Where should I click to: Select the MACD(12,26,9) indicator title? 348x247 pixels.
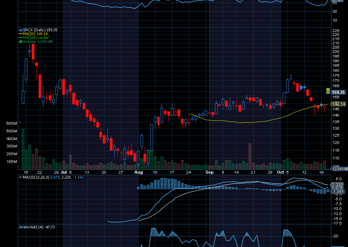[x=36, y=178]
